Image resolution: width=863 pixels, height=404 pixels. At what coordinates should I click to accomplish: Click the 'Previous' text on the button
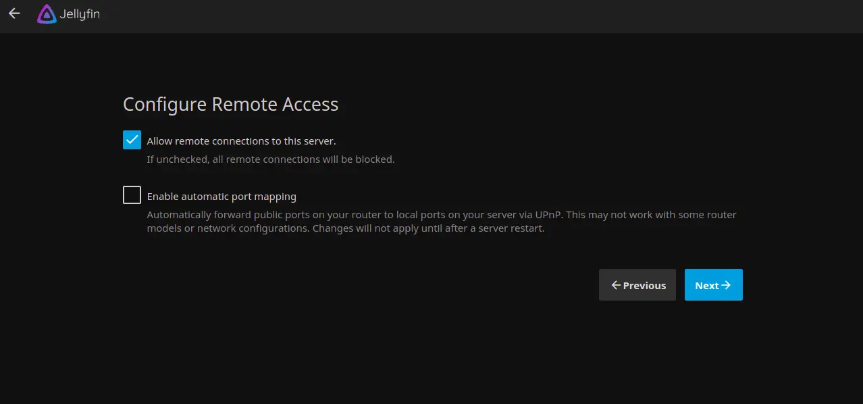pyautogui.click(x=644, y=286)
